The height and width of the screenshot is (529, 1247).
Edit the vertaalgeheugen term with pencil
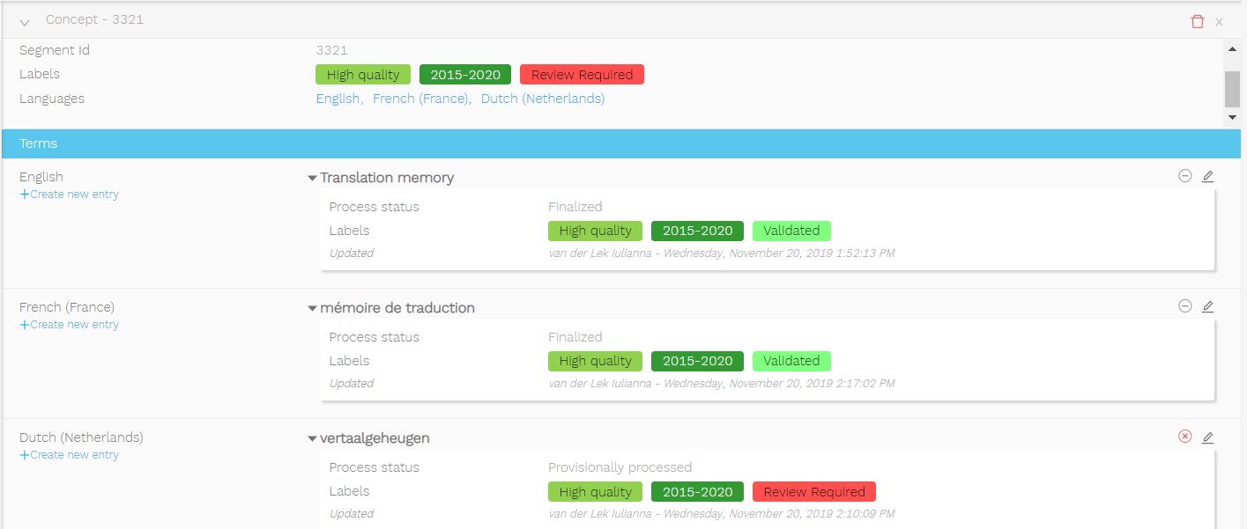[x=1207, y=437]
